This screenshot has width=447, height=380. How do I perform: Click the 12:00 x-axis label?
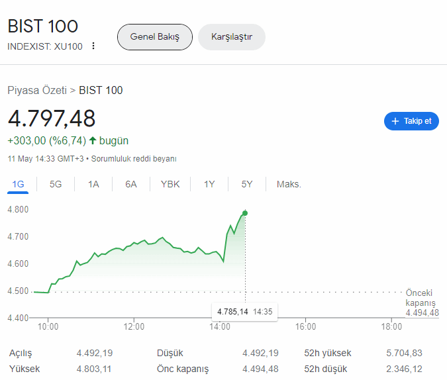click(134, 326)
